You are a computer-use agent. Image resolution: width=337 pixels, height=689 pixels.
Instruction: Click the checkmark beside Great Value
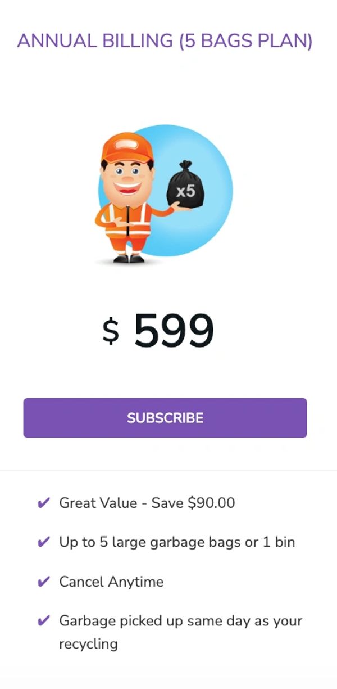(43, 503)
